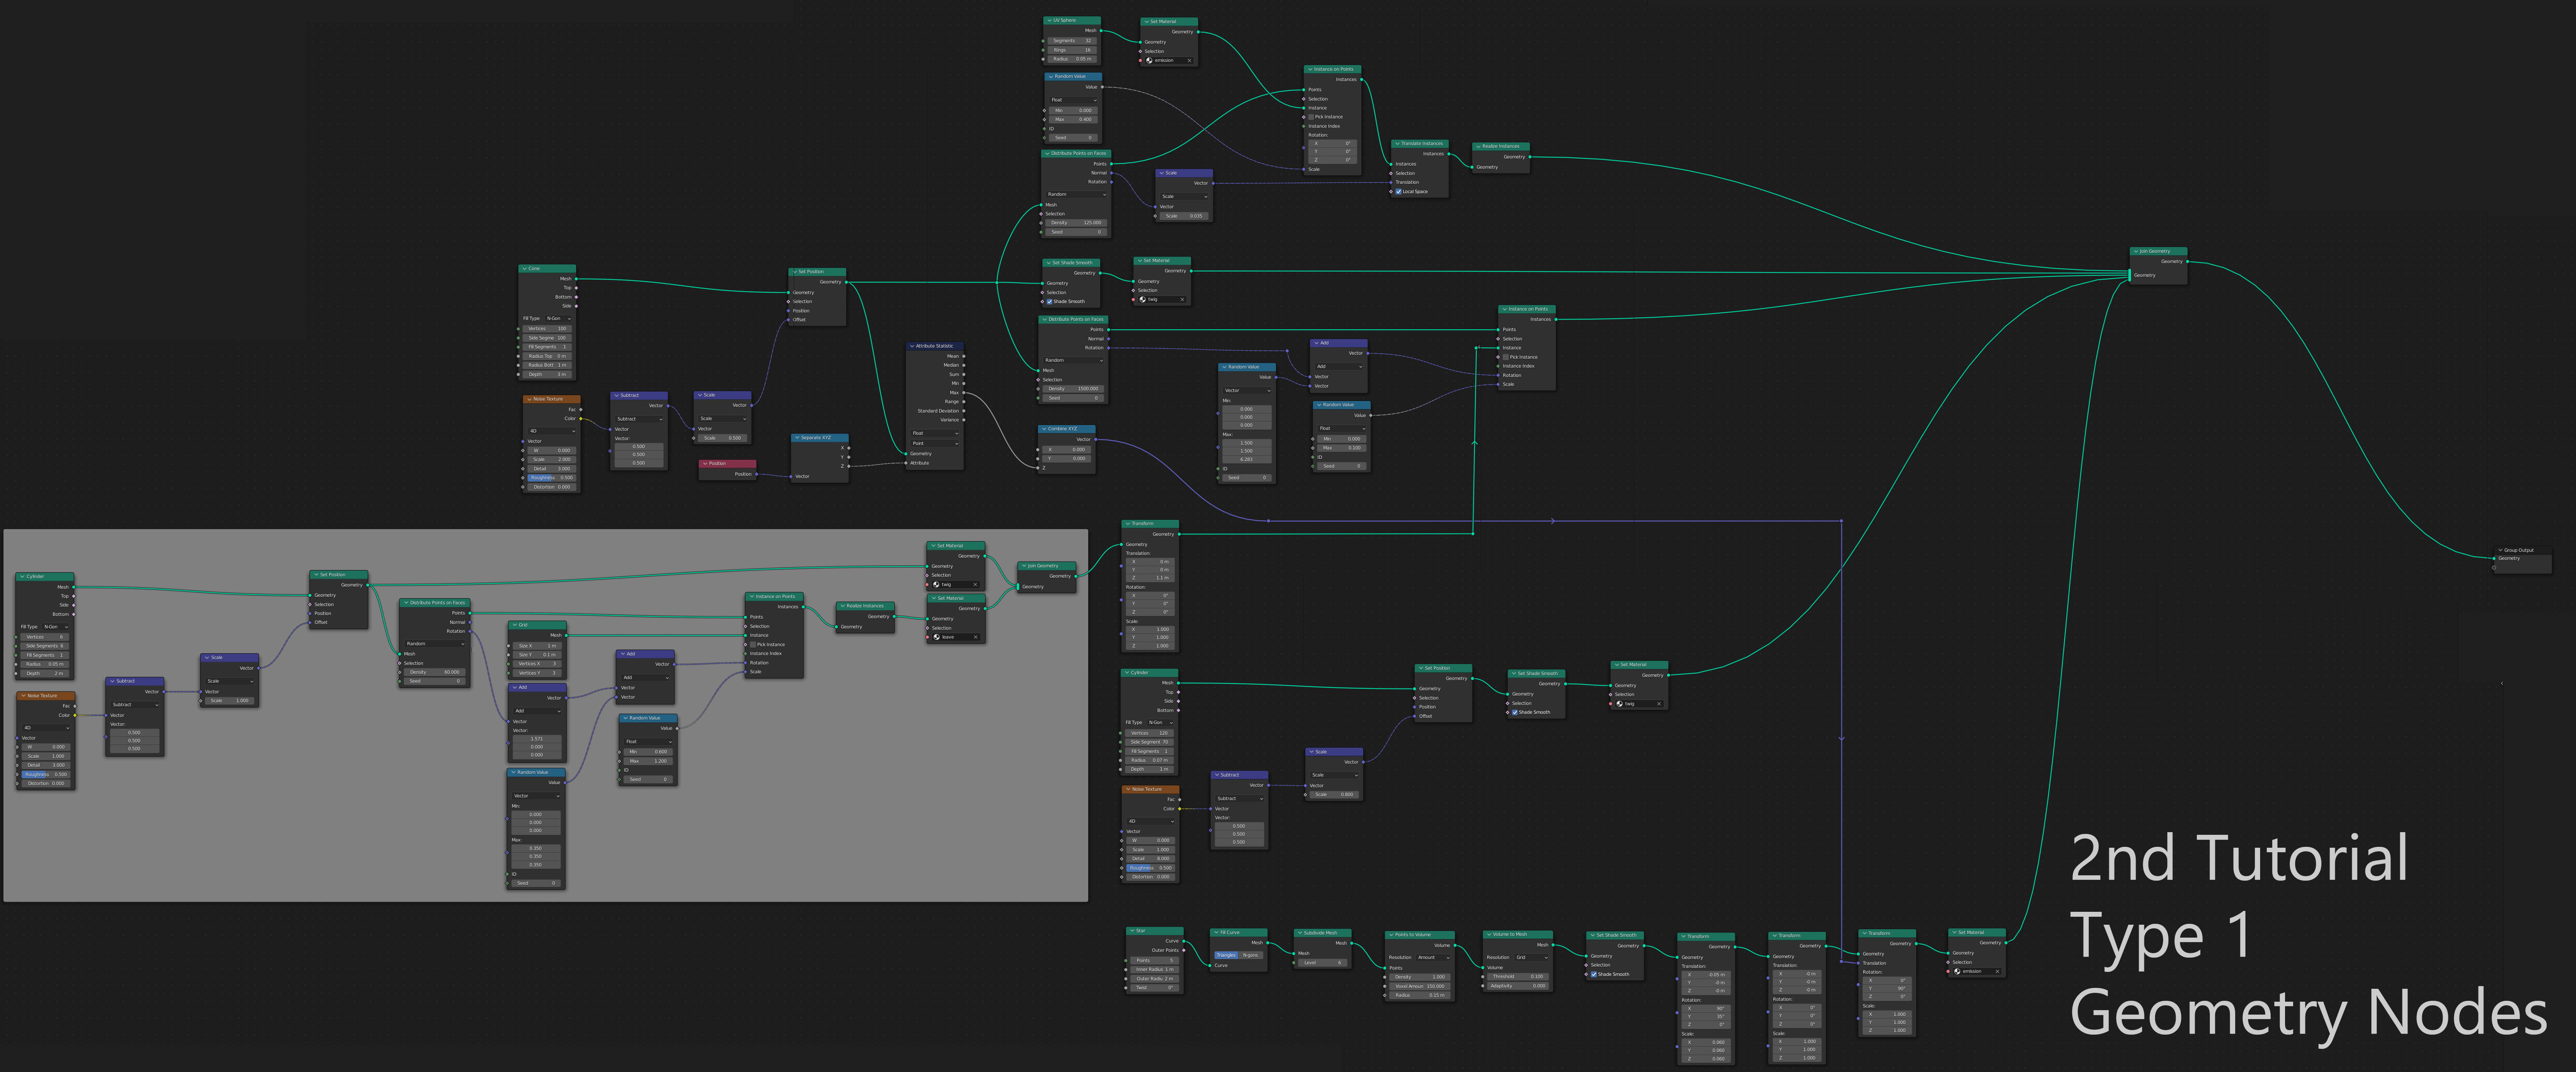Toggle Shade Smooth after Volume to Mesh
Screen dimensions: 2576x1072
[x=1593, y=974]
